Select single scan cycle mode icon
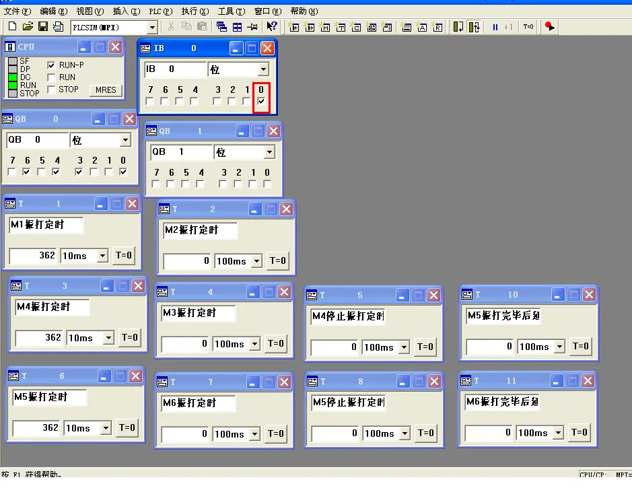This screenshot has height=490, width=632. coord(458,27)
